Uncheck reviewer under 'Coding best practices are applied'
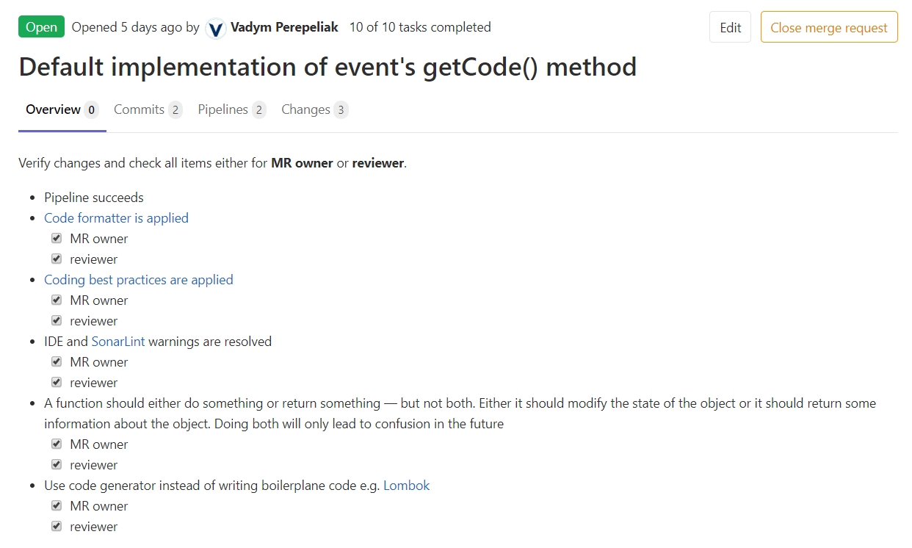Viewport: 912px width, 548px height. click(x=57, y=320)
